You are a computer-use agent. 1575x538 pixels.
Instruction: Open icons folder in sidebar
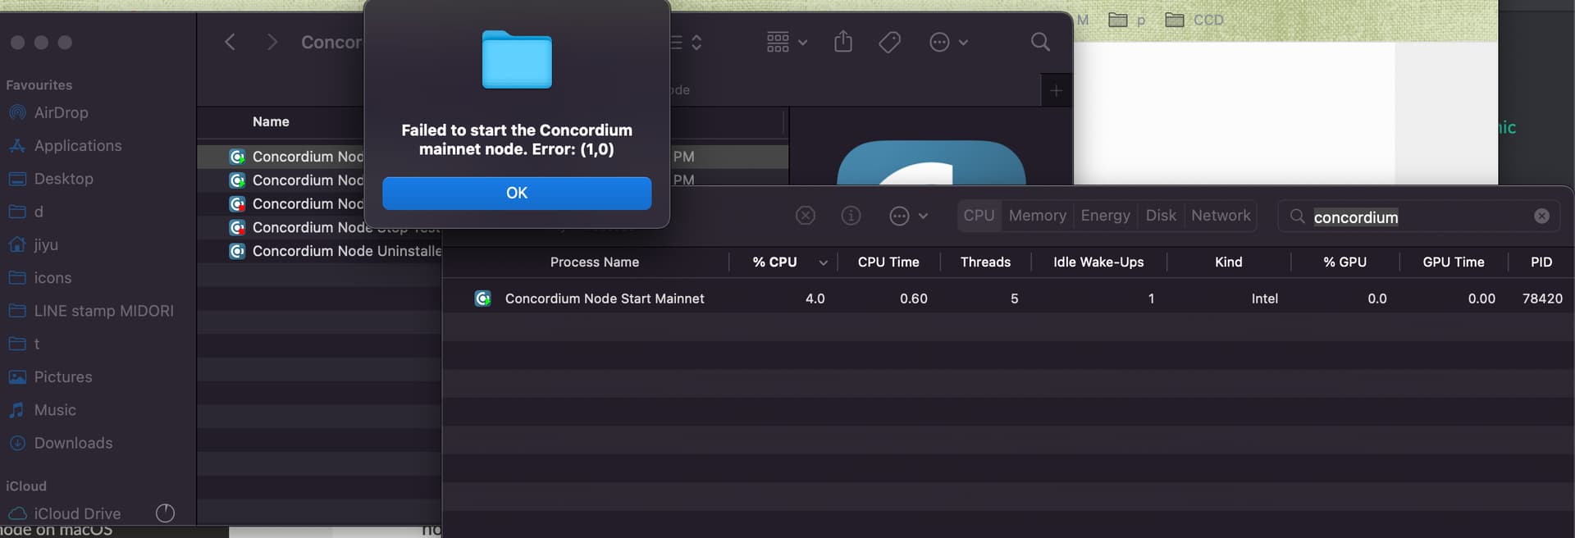[41, 278]
